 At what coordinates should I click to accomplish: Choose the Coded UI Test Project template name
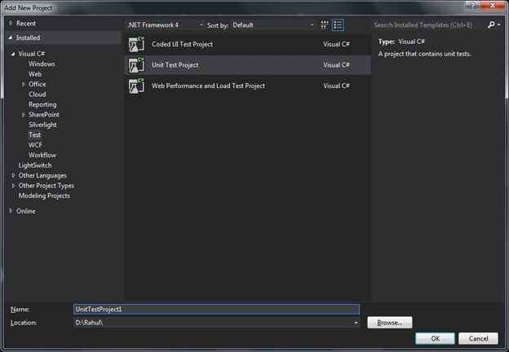[x=182, y=44]
